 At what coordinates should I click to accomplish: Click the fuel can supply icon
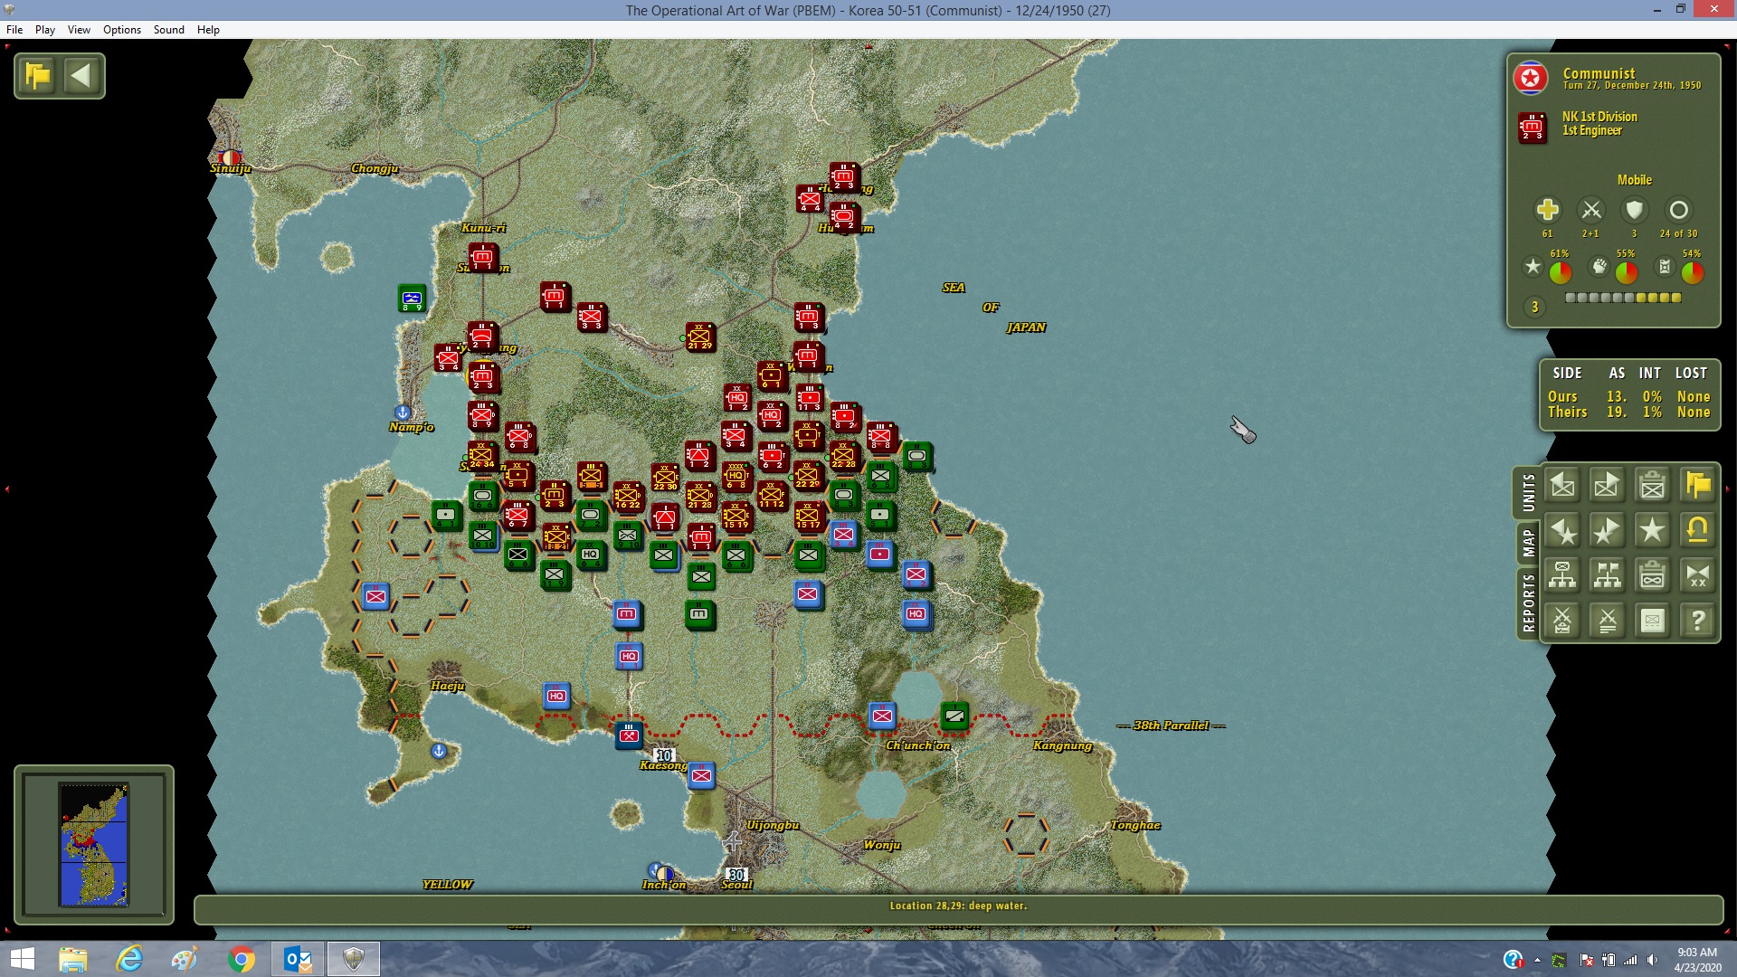point(1665,266)
